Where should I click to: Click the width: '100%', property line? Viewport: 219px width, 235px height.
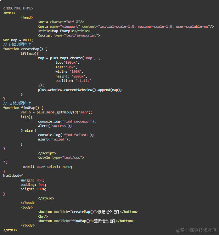(x=69, y=72)
